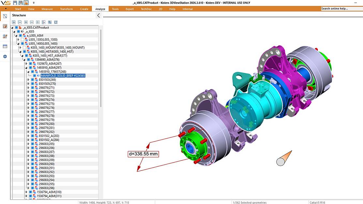363x204 pixels.
Task: Open the Measure ribbon tab
Action: pos(47,9)
